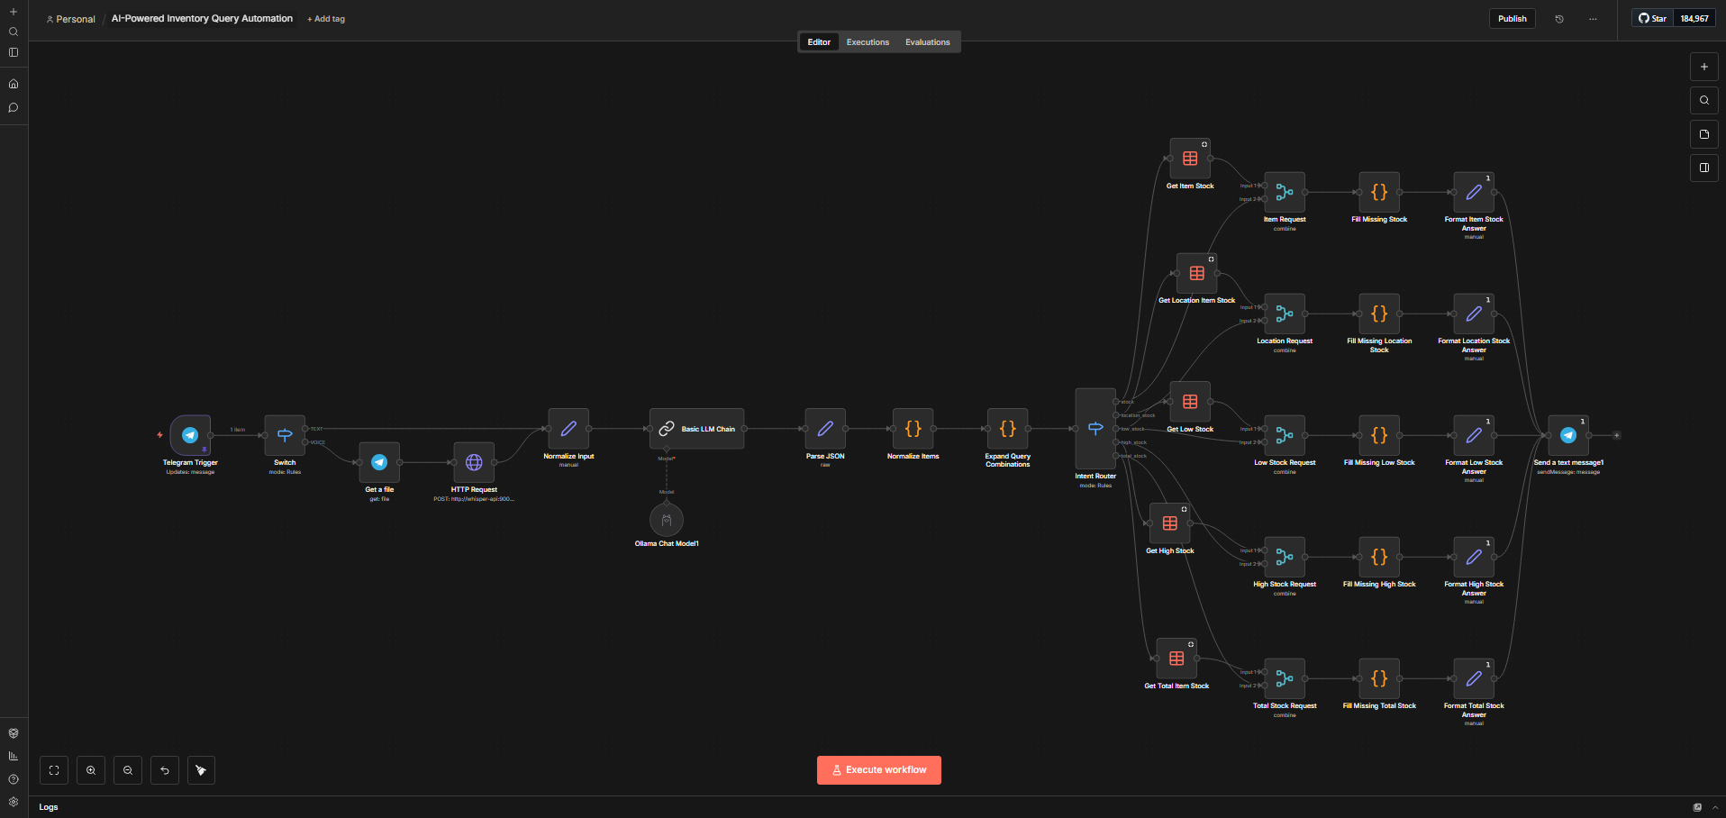Add a sticky note to canvas
1726x818 pixels.
pyautogui.click(x=1704, y=134)
